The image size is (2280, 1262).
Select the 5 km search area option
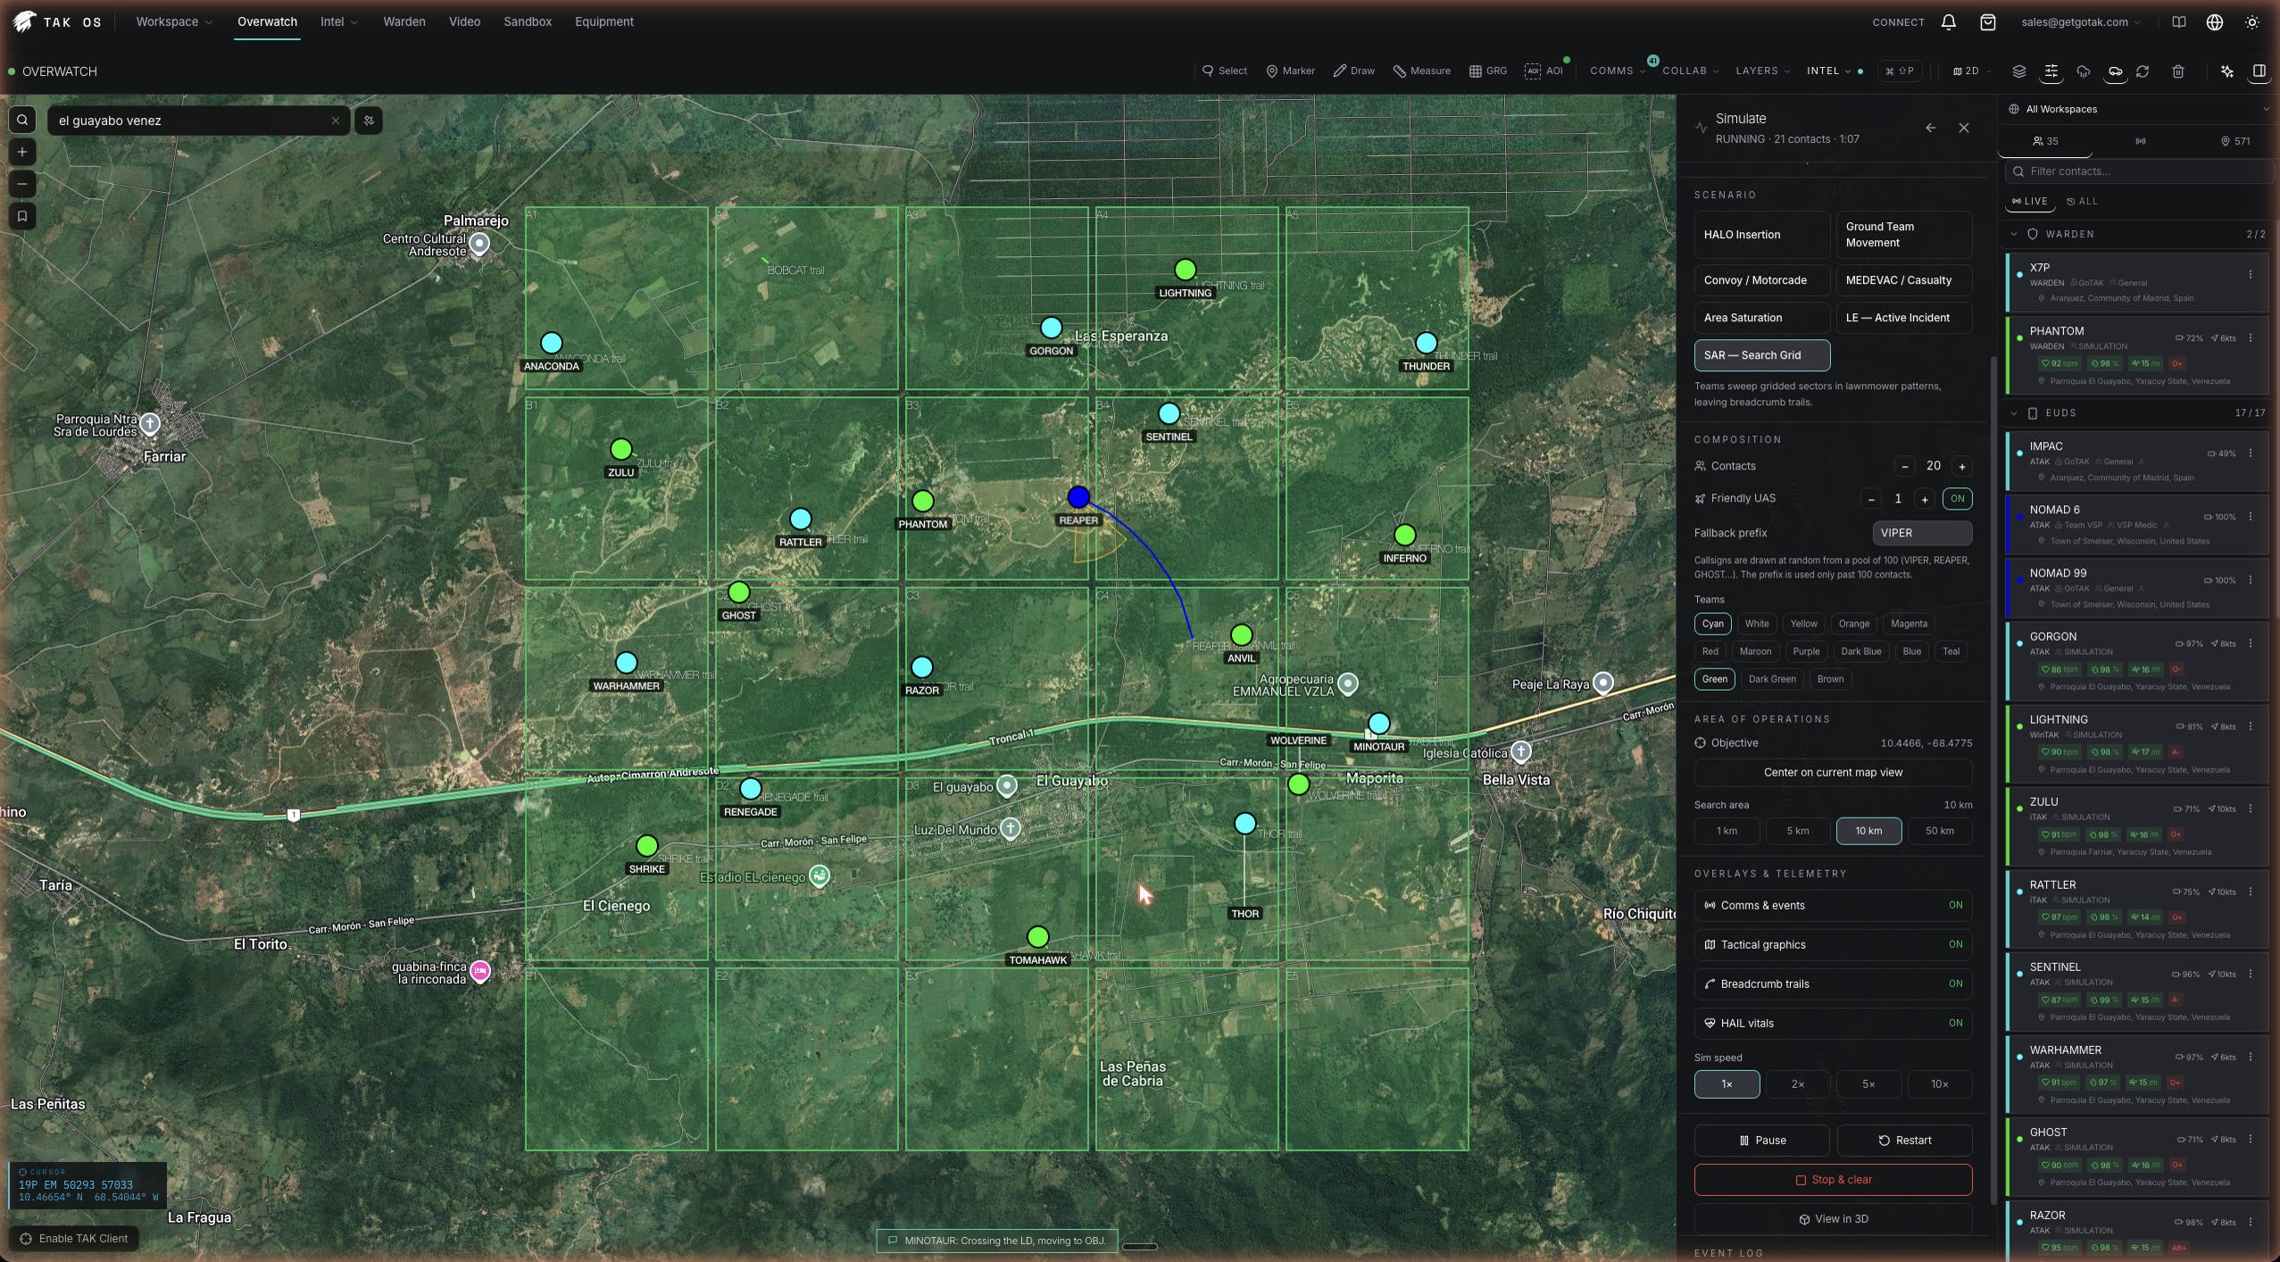[1797, 831]
